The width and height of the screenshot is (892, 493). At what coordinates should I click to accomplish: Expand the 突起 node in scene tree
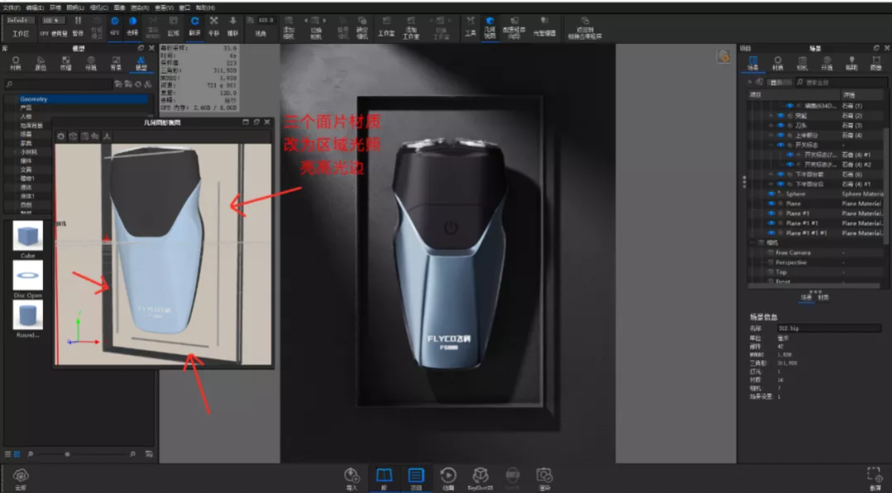[x=771, y=116]
